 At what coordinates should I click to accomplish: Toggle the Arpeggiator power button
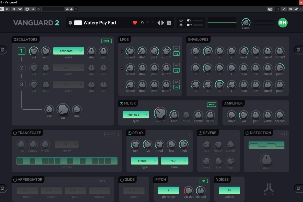15,180
